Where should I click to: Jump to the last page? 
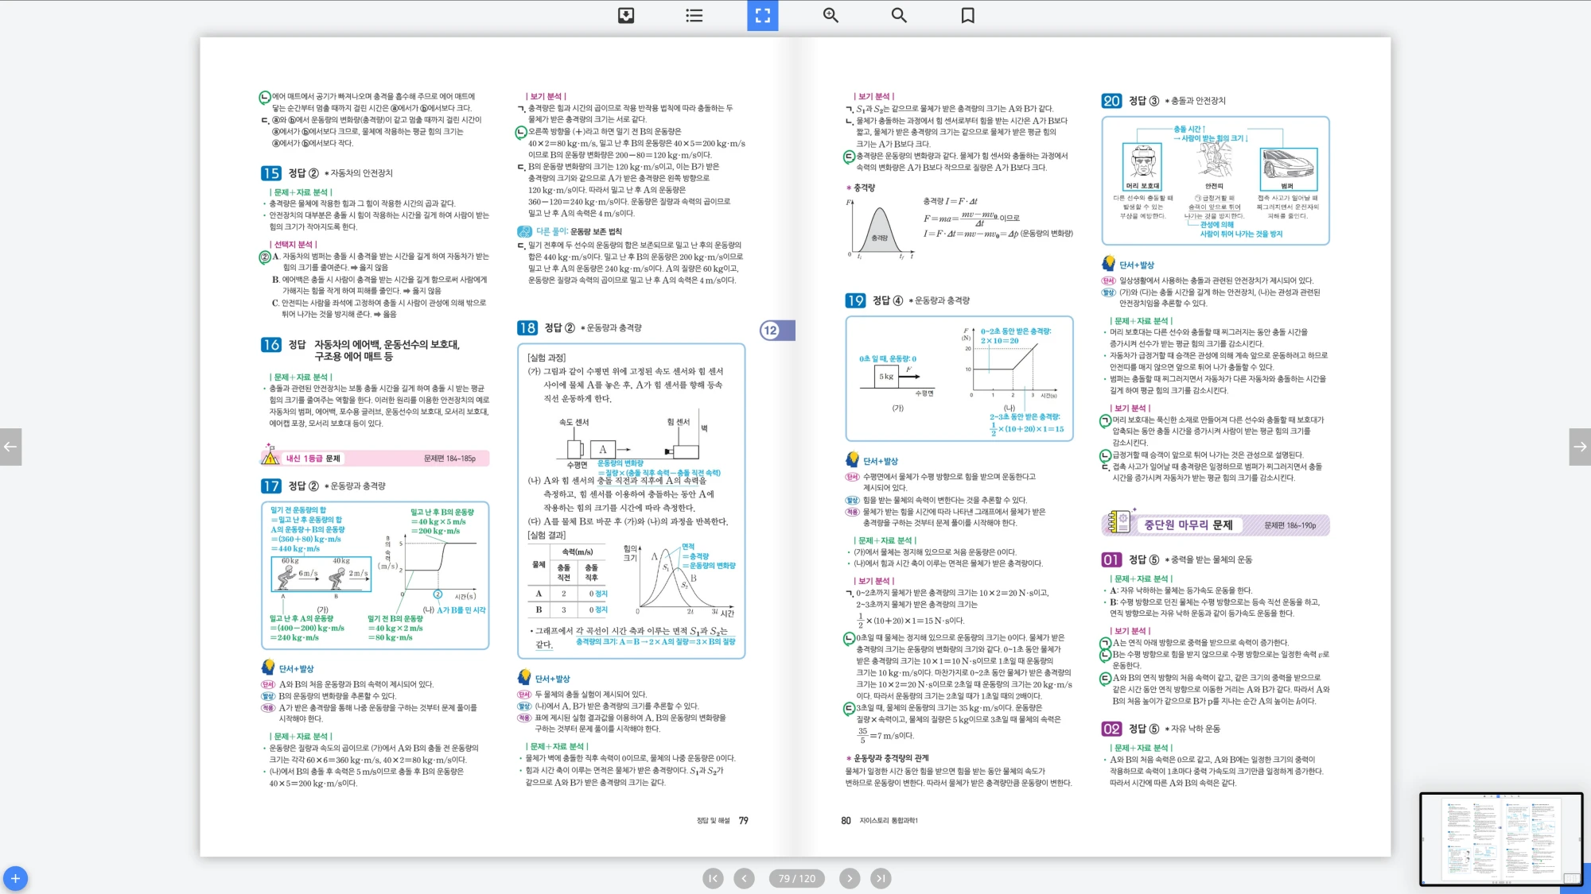tap(880, 878)
